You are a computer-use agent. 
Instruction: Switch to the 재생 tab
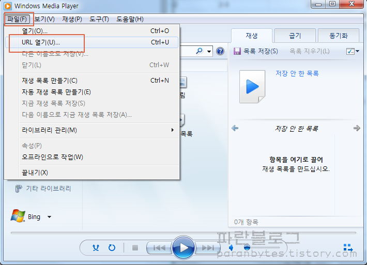tap(252, 36)
